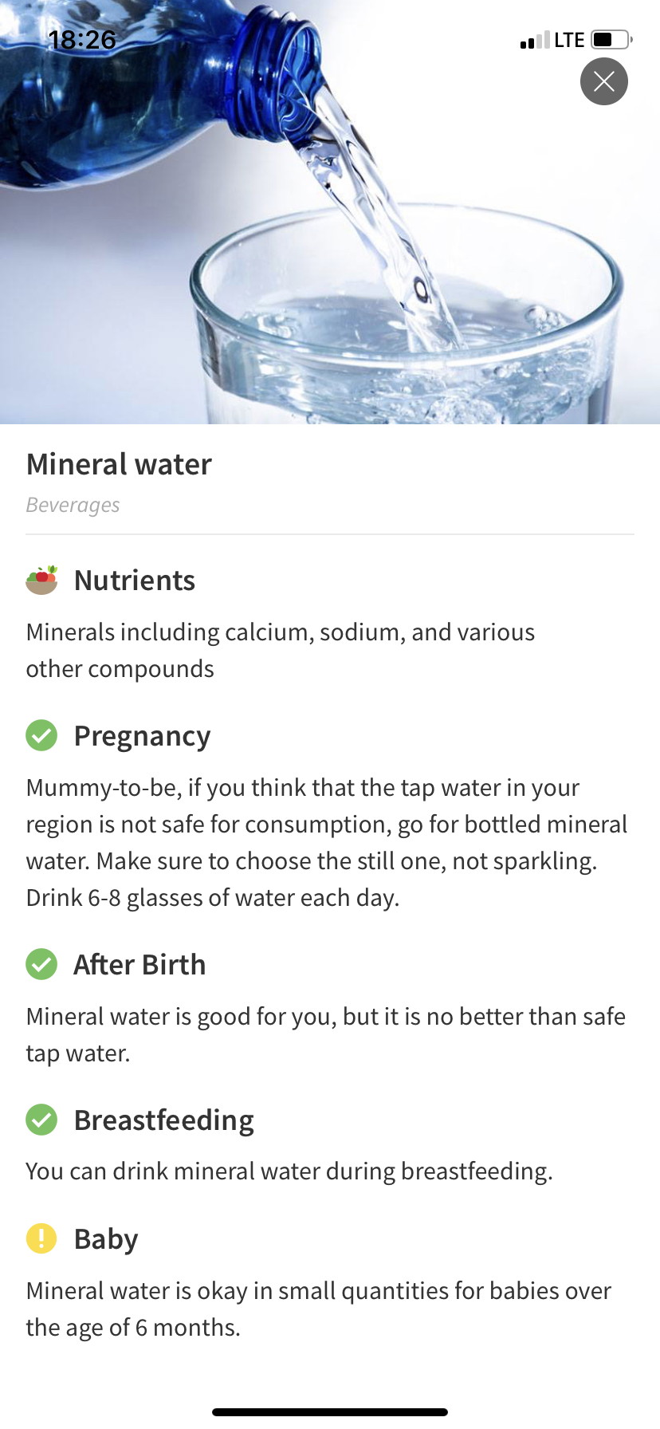Open the Beverages category label

click(73, 505)
